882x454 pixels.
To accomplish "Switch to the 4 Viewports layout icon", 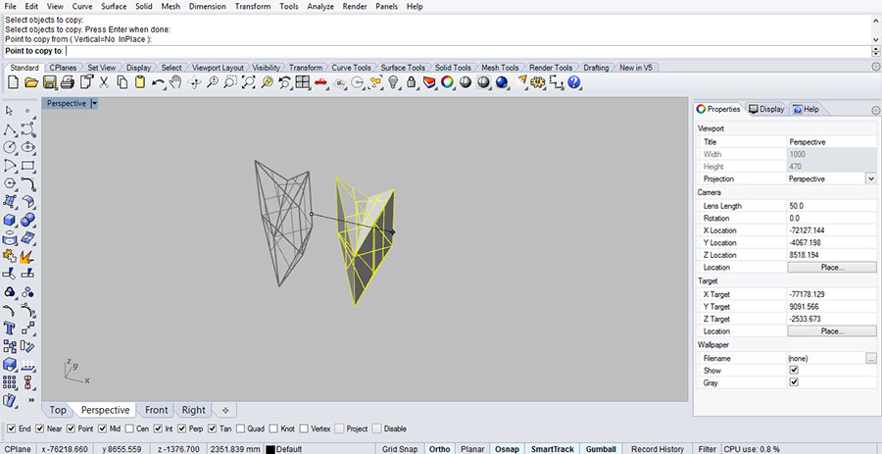I will pos(303,82).
